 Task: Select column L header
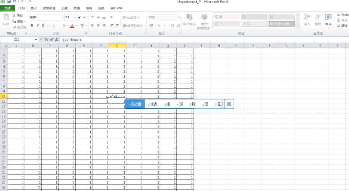click(x=202, y=46)
